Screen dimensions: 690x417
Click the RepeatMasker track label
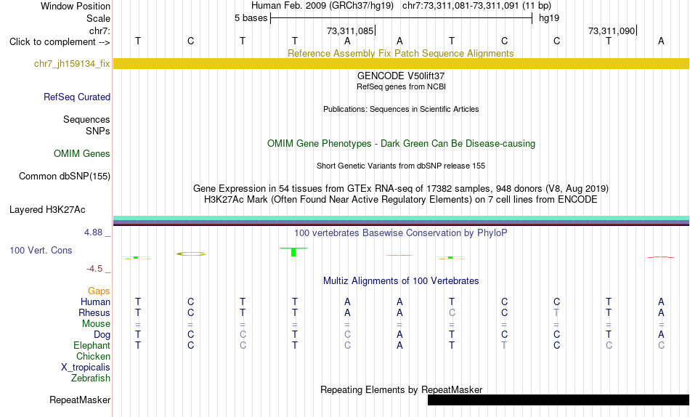(80, 400)
